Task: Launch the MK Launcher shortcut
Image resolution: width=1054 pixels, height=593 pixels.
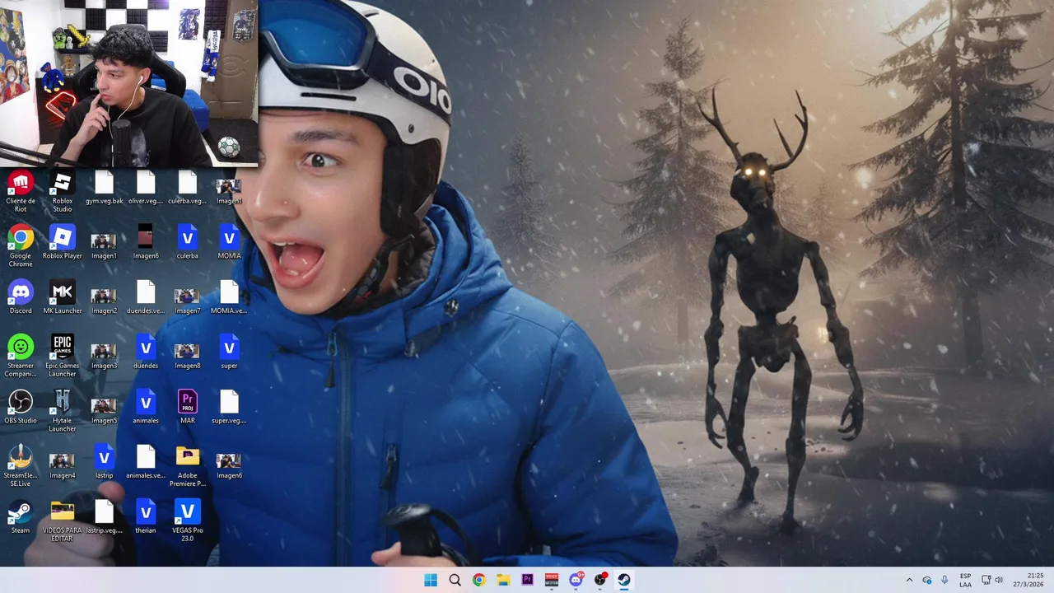Action: click(x=63, y=297)
